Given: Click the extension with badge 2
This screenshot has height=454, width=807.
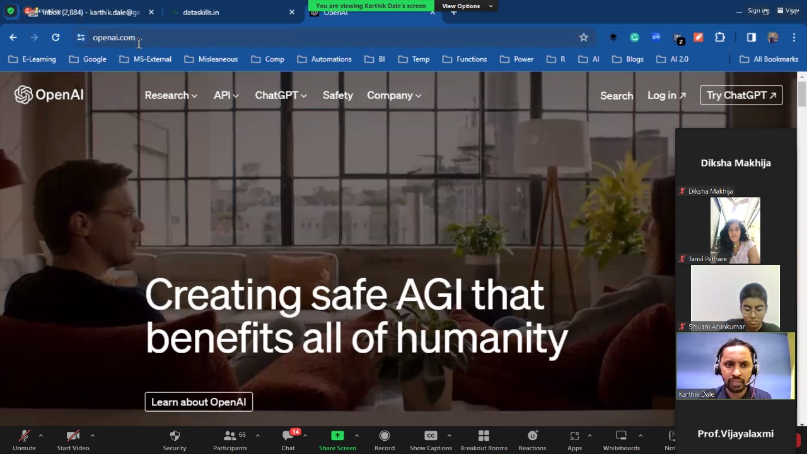Looking at the screenshot, I should [678, 38].
